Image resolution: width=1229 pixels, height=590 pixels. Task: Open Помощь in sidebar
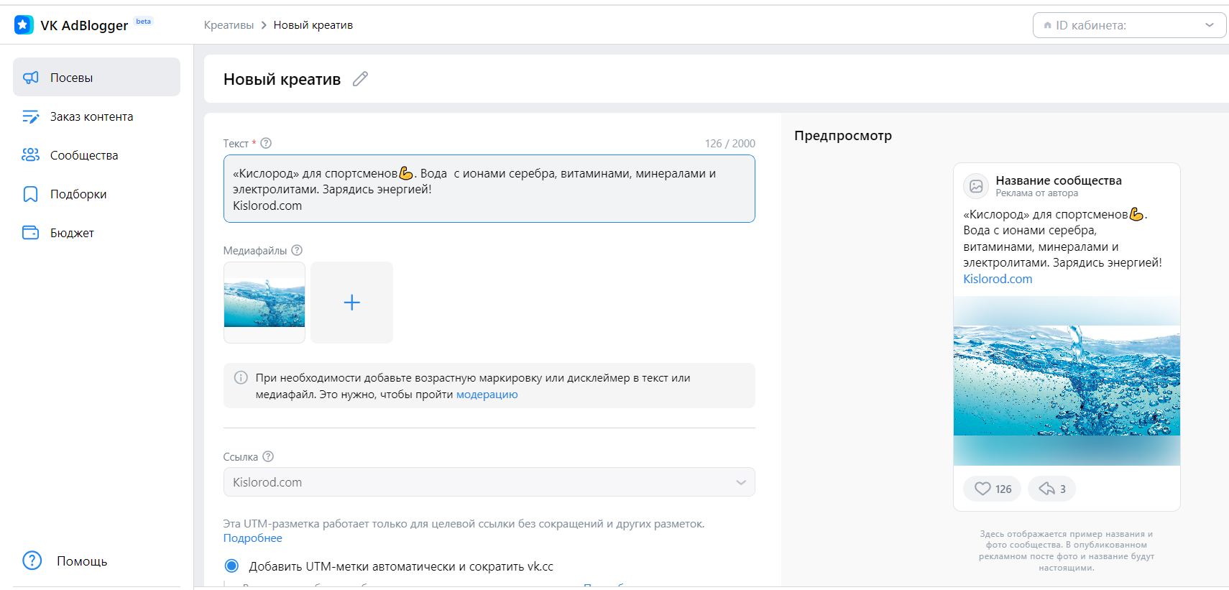coord(82,561)
